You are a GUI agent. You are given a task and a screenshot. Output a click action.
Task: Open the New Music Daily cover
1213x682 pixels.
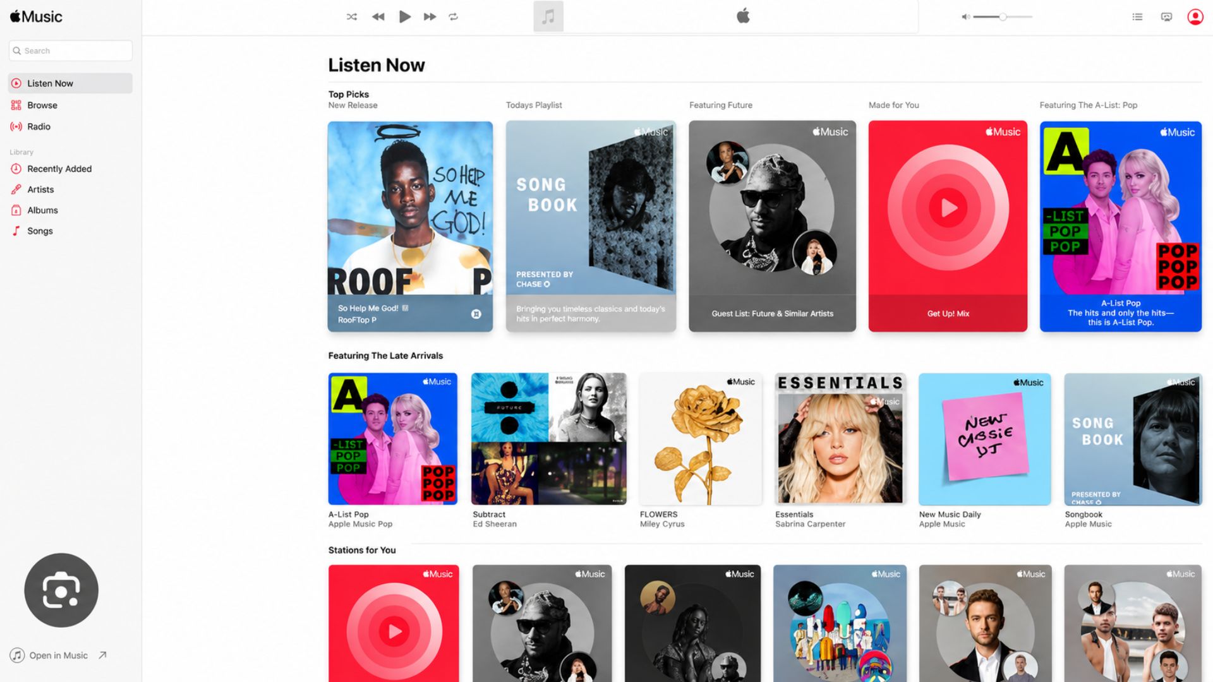tap(984, 439)
